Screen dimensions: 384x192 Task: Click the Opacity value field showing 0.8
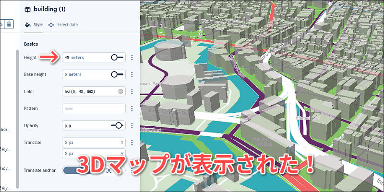coord(94,126)
